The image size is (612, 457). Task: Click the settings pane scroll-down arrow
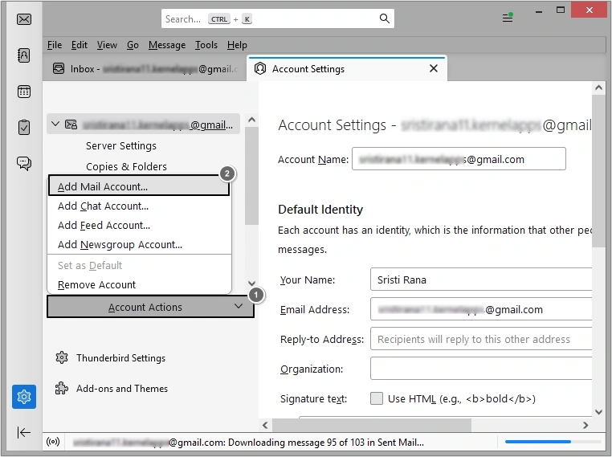598,412
